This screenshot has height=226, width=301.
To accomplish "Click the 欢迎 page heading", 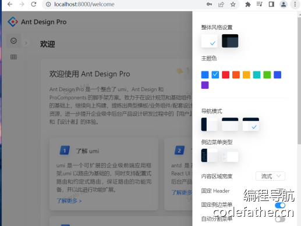I will tap(48, 44).
